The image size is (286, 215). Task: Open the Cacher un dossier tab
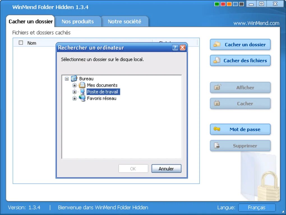click(31, 21)
